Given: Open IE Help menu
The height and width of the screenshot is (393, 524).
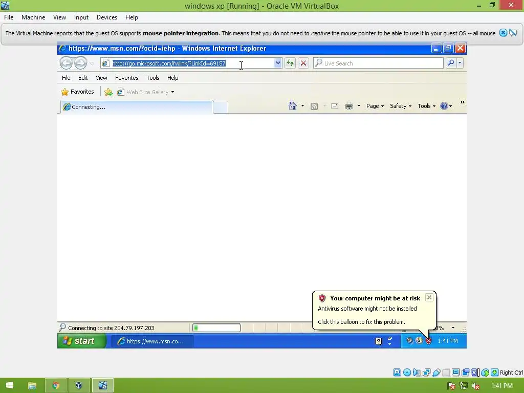Looking at the screenshot, I should pos(173,78).
